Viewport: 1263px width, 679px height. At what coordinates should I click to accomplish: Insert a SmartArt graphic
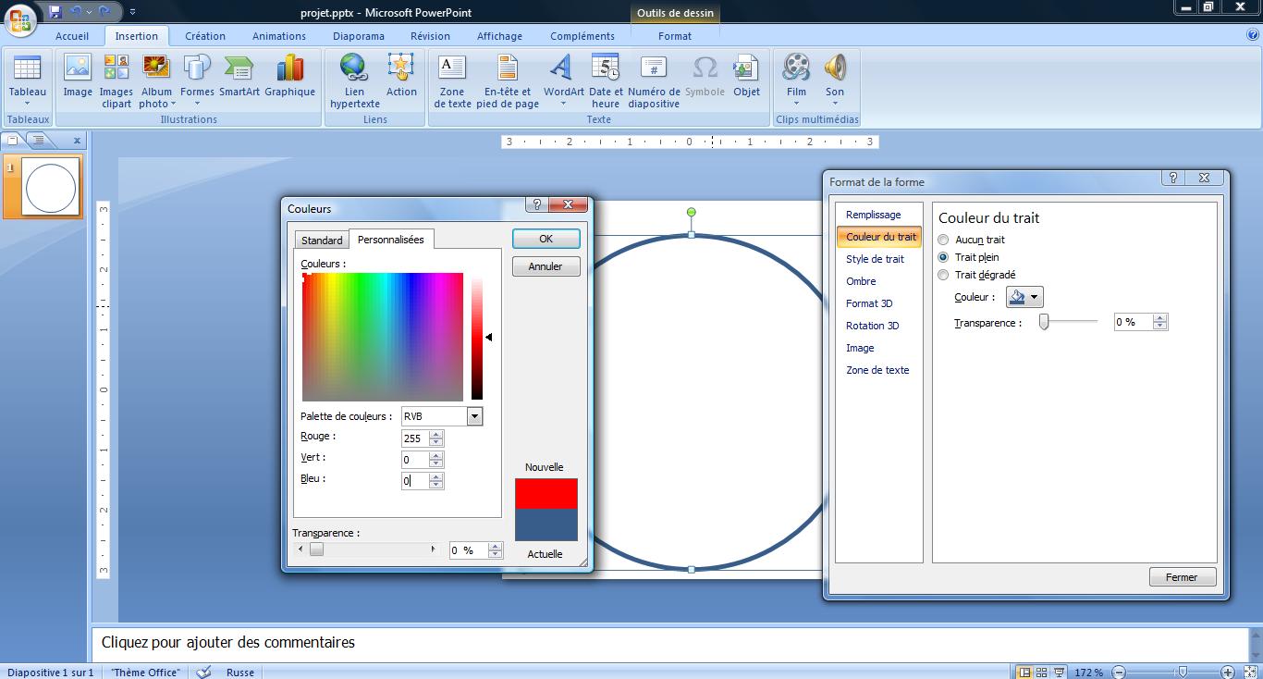[239, 76]
